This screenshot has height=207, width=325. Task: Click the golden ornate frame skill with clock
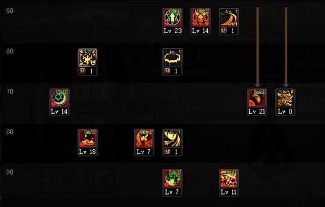(88, 58)
